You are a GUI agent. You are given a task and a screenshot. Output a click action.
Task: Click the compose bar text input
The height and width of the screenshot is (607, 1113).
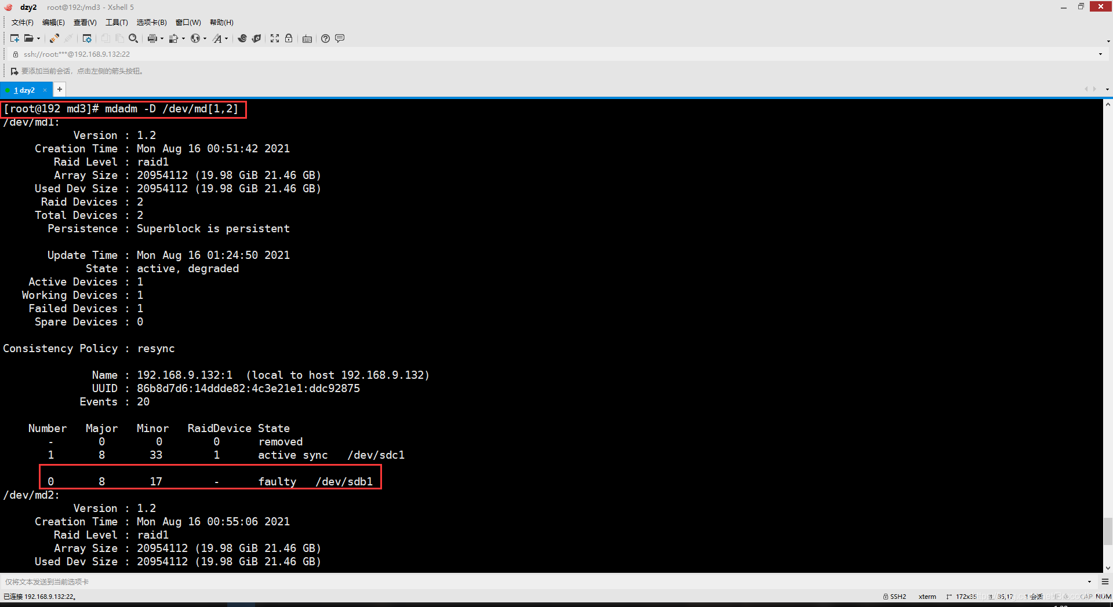[542, 582]
